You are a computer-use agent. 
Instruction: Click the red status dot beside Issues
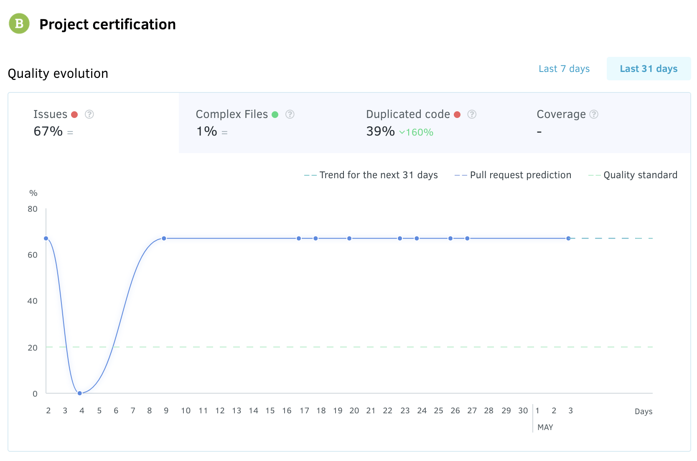[x=74, y=115]
